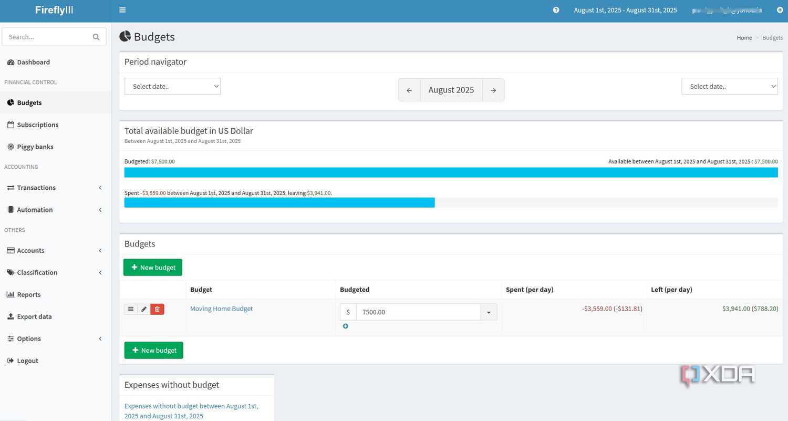Click the budgeted amount input field
788x421 pixels.
point(418,312)
